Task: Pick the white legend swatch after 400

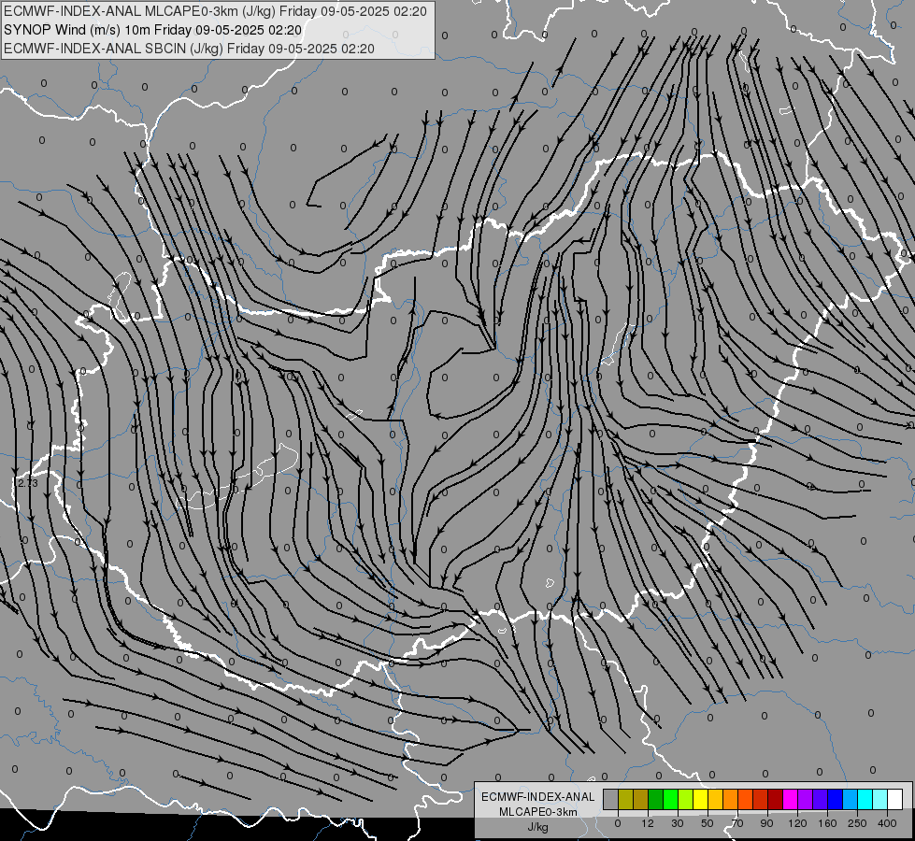Action: coord(894,799)
